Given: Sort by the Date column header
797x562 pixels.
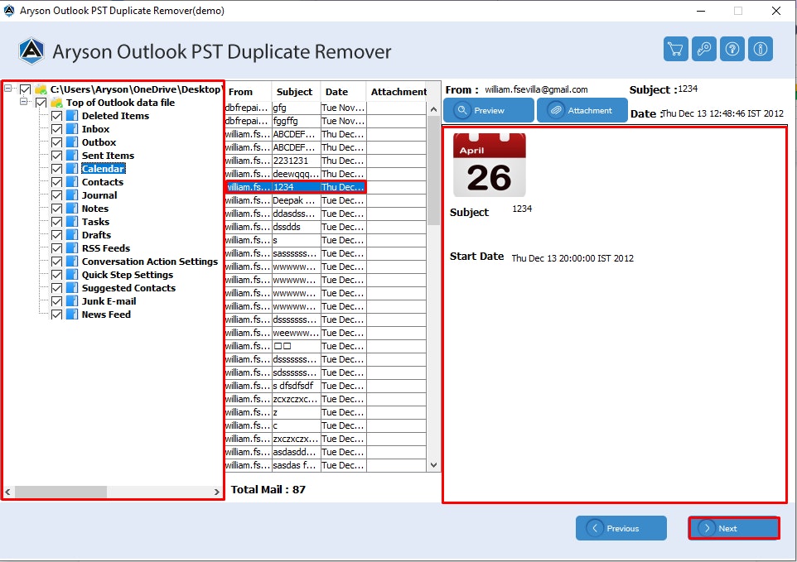Looking at the screenshot, I should click(343, 92).
